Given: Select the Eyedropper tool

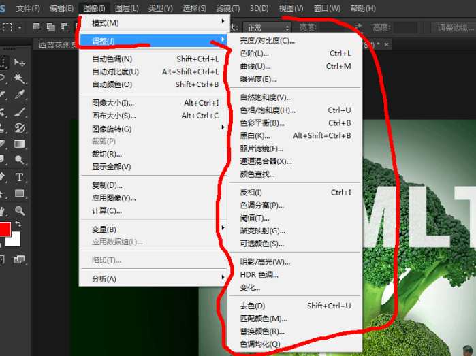Looking at the screenshot, I should (20, 95).
